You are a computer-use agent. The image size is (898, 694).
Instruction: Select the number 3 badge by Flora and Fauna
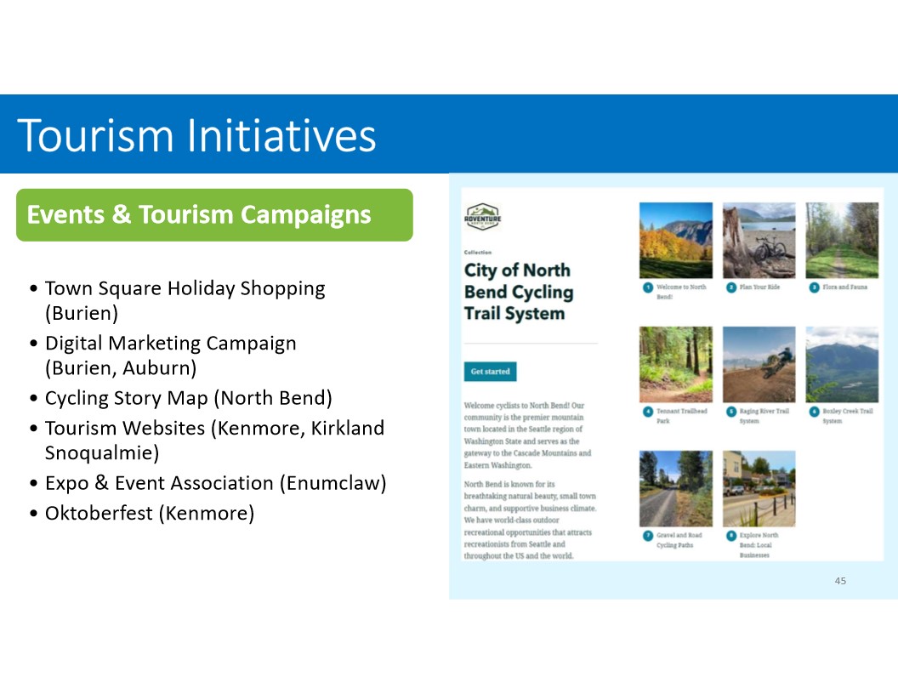coord(814,287)
